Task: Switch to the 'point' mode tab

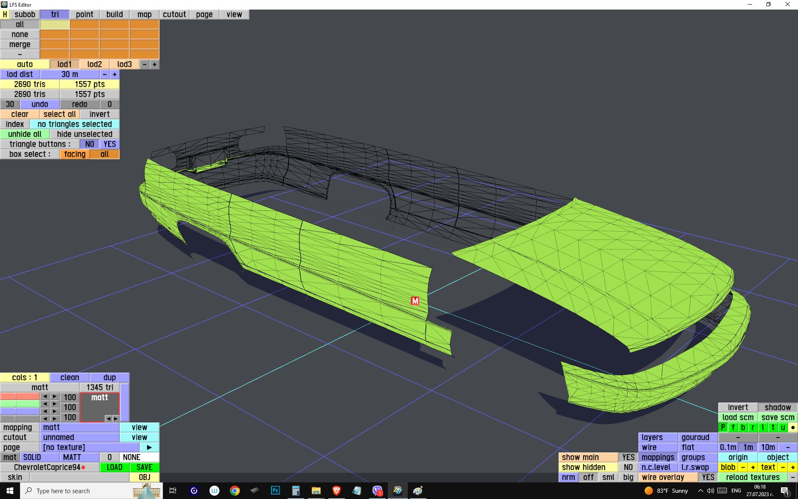Action: (x=84, y=14)
